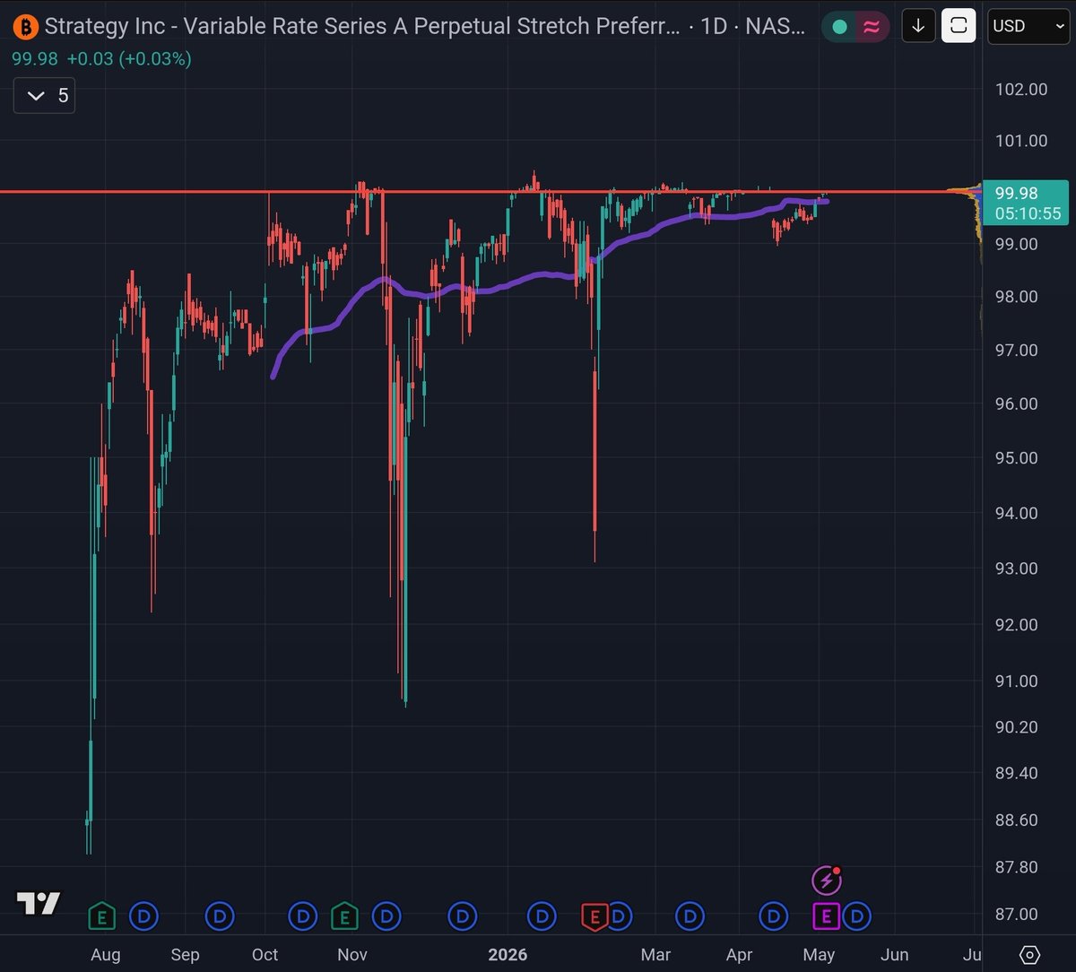Click the orange Bitcoin symbol logo
The image size is (1076, 972).
[x=26, y=26]
